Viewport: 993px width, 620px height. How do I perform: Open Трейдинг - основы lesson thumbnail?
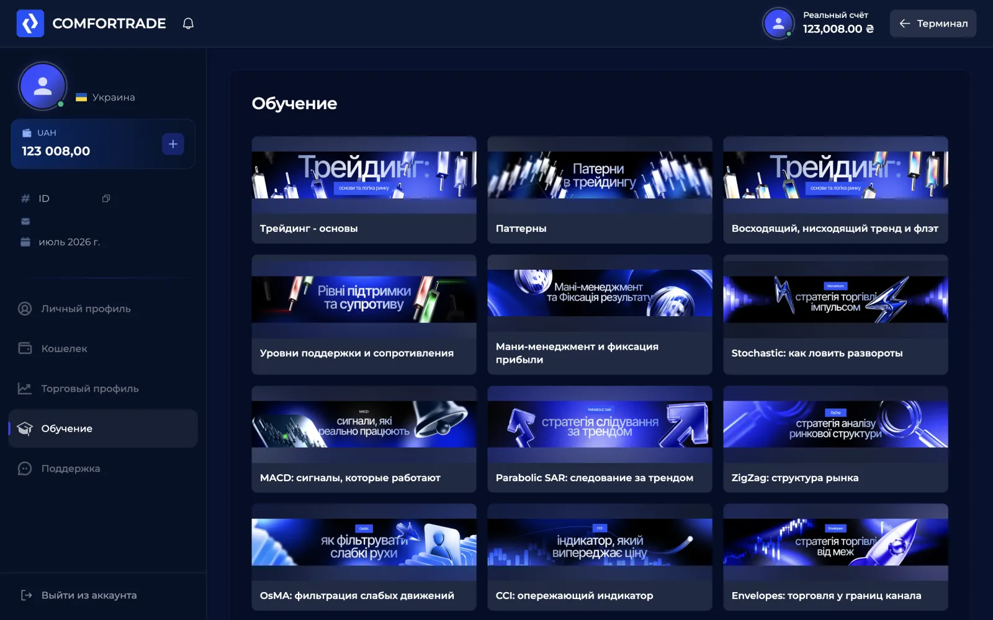364,175
